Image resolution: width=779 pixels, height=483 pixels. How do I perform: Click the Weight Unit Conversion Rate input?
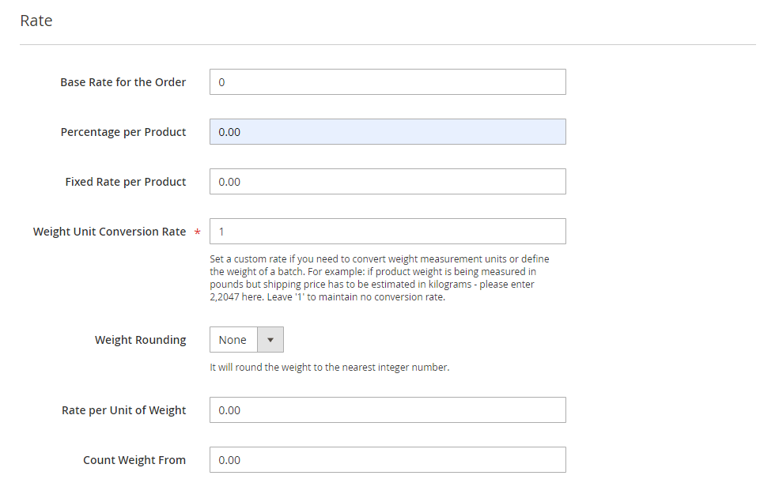pyautogui.click(x=388, y=232)
